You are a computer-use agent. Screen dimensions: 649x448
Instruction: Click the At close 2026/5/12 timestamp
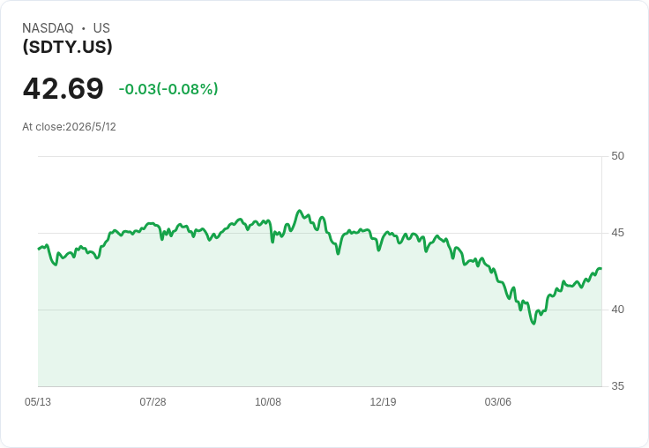tap(69, 127)
